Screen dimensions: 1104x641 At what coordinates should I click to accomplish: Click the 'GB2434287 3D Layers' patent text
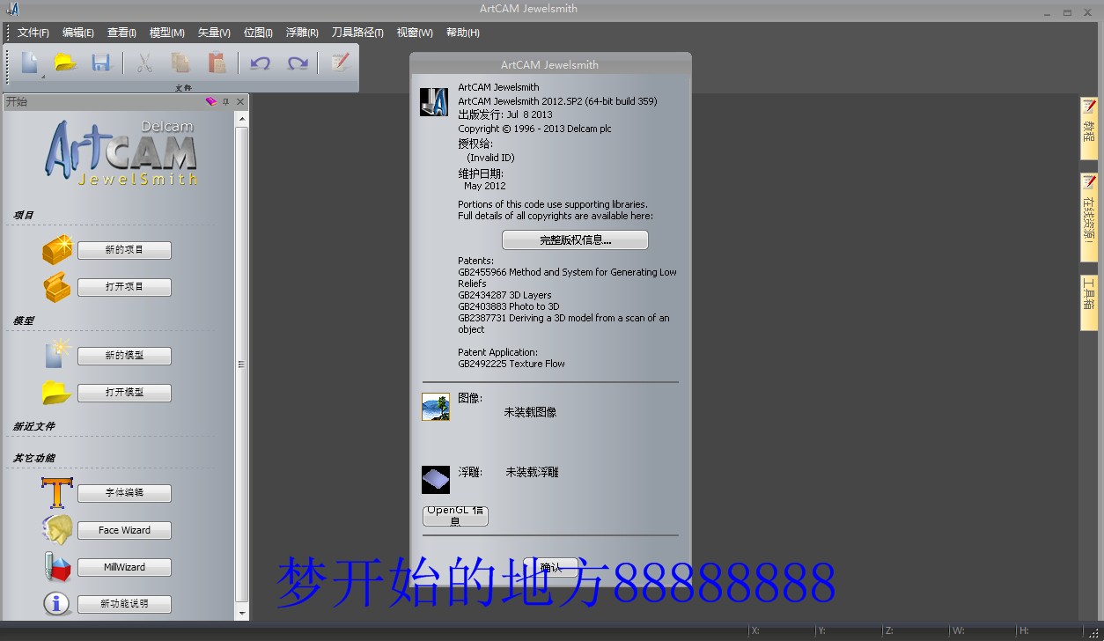pyautogui.click(x=504, y=295)
